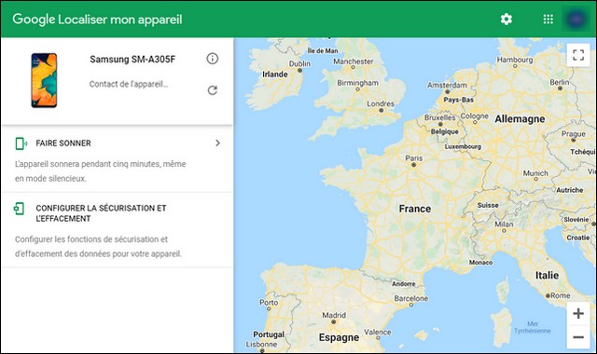Open the Google apps grid menu
The width and height of the screenshot is (597, 354).
click(x=548, y=19)
